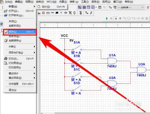The height and width of the screenshot is (114, 150).
Task: Open the spreadsheet view icon in toolbar
Action: [x=84, y=7]
